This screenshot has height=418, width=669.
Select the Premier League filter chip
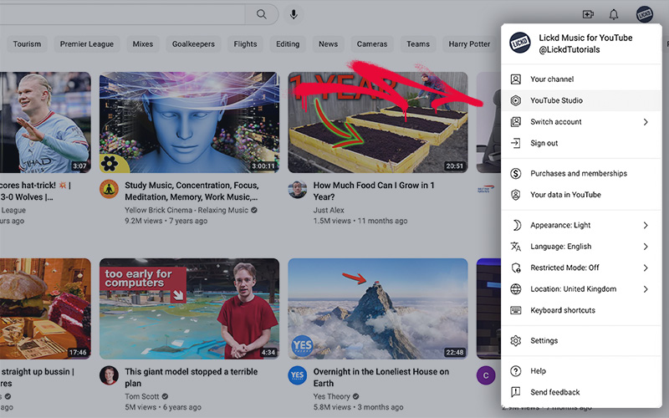tap(87, 44)
